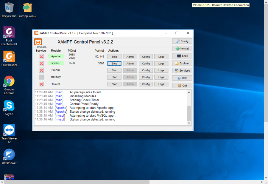268x184 pixels.
Task: Launch the Shell from XAMPP sidebar
Action: pos(182,56)
